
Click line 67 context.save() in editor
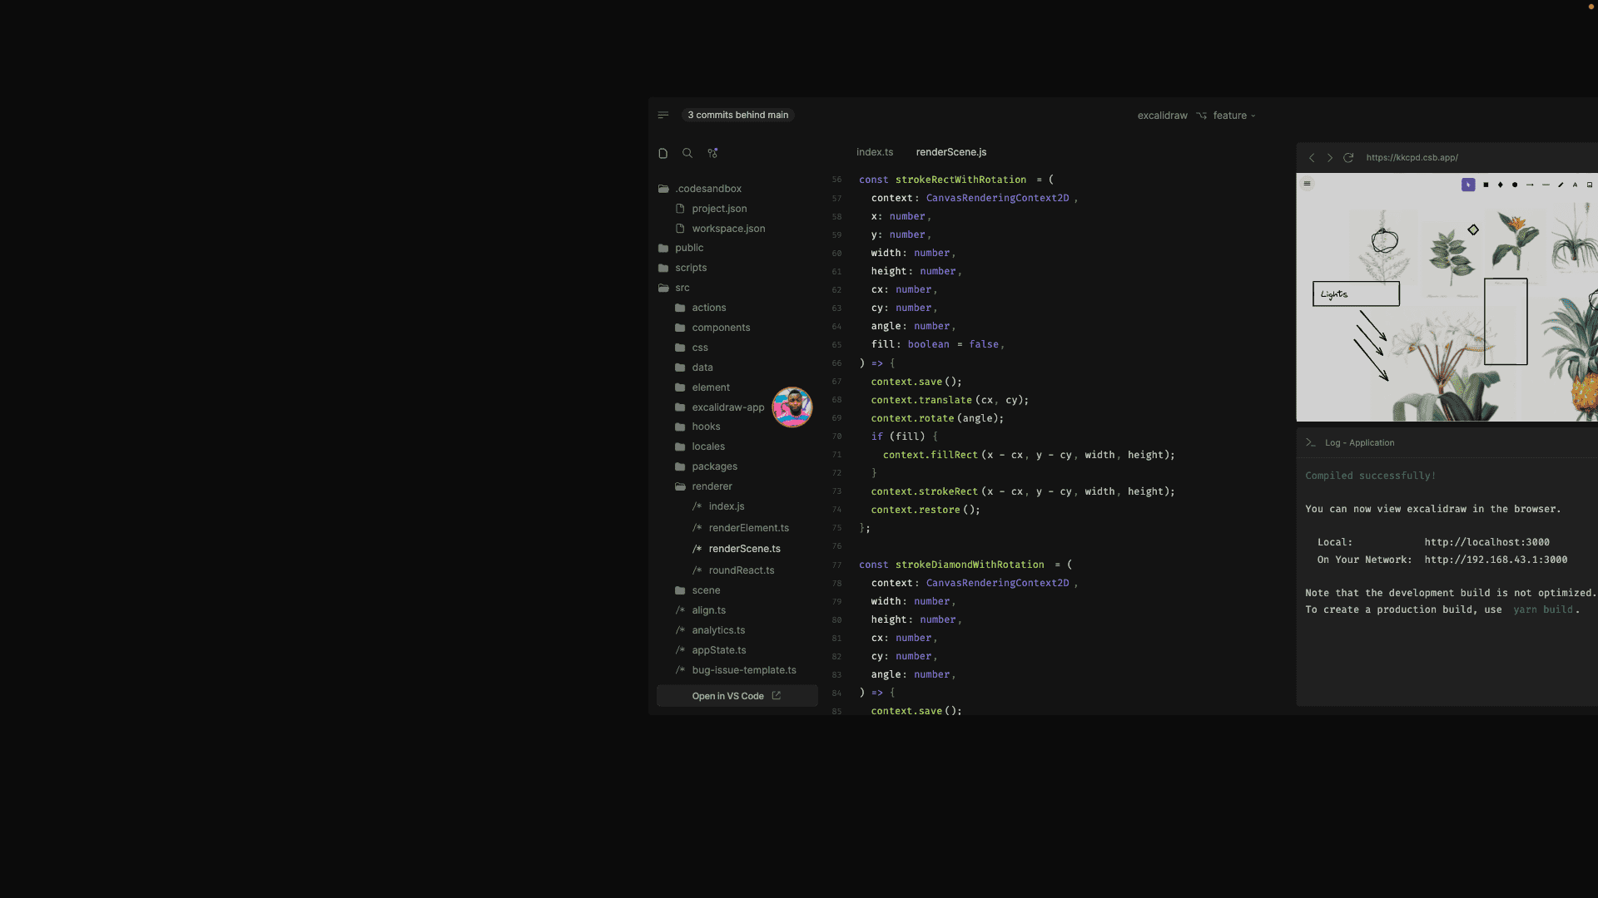coord(916,382)
